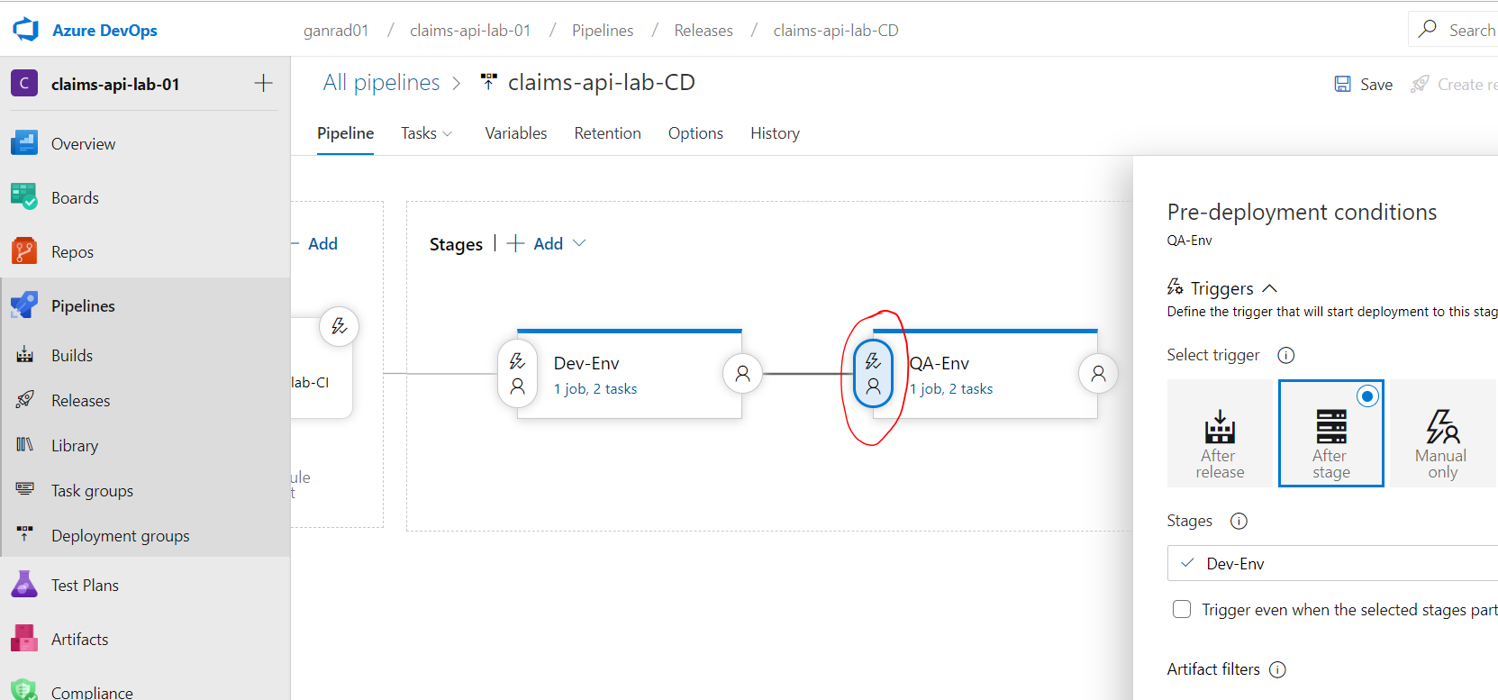
Task: Click the Save button label
Action: [x=1376, y=84]
